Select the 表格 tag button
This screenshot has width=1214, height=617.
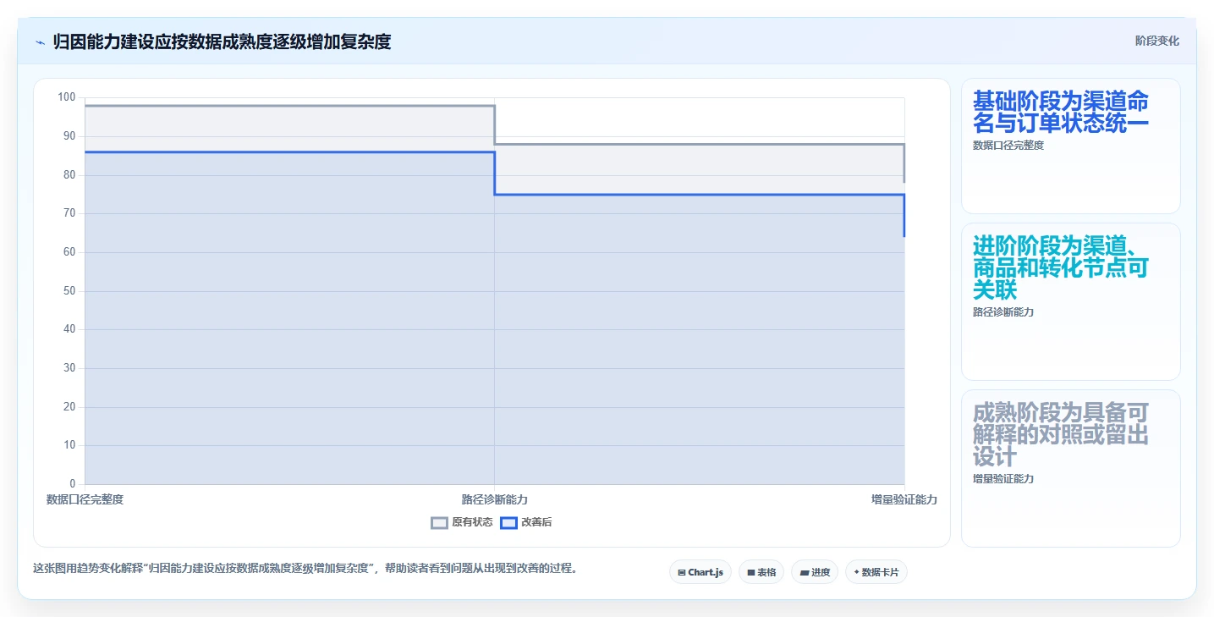(x=761, y=572)
